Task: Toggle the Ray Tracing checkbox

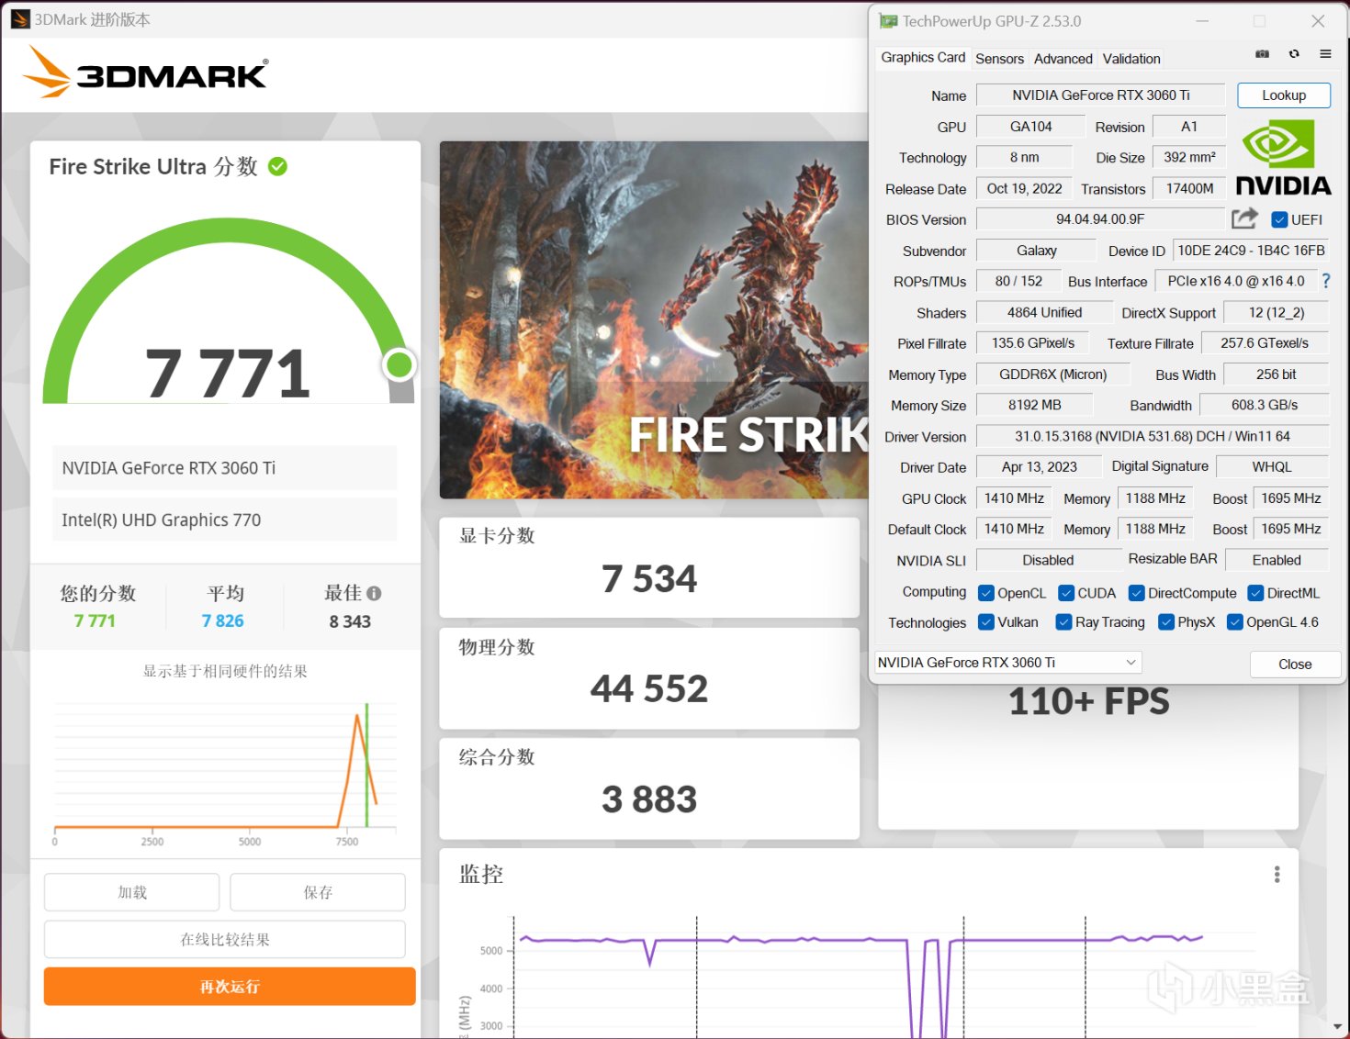Action: 1064,622
